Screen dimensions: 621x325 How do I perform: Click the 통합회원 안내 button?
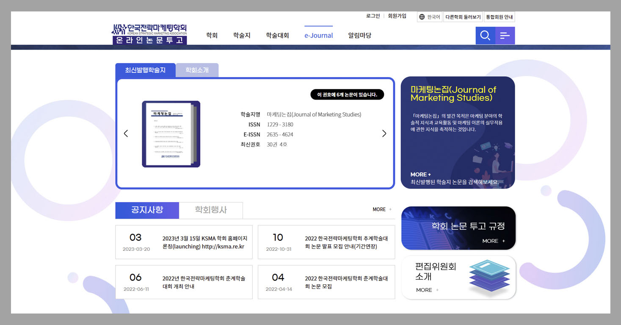click(x=500, y=17)
